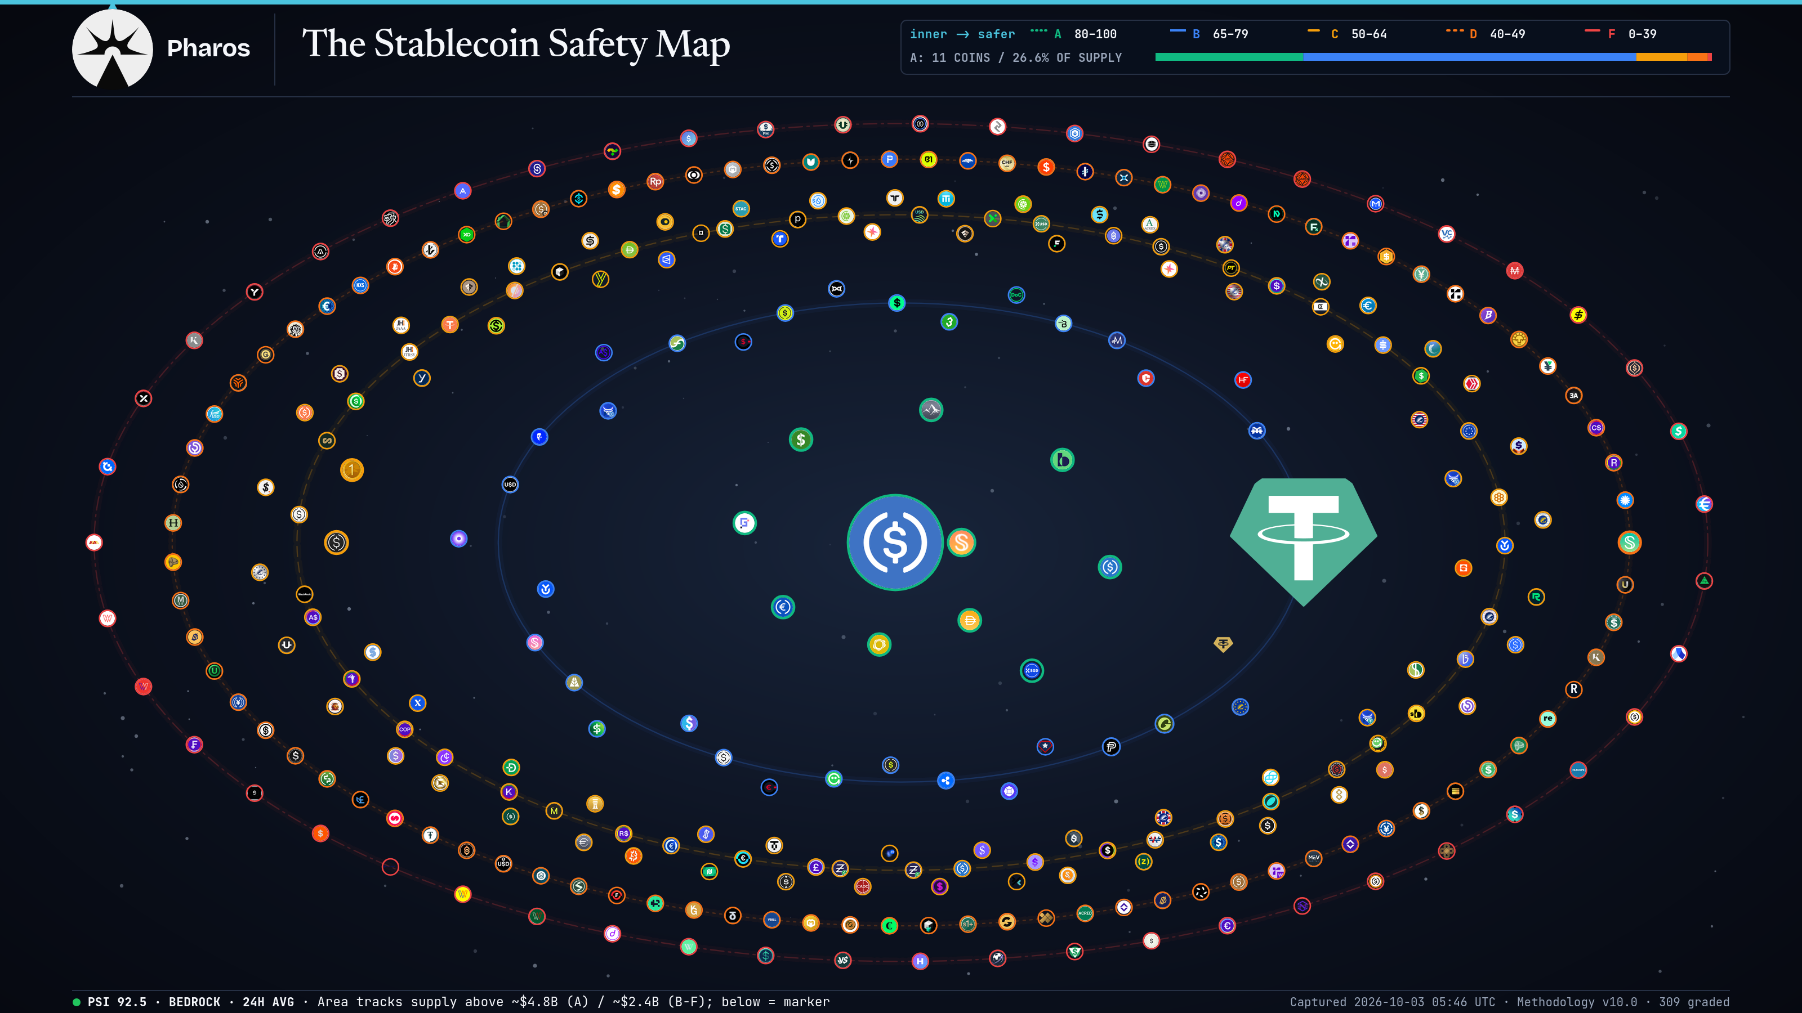Click the '24H AVG' label
This screenshot has width=1802, height=1013.
click(x=268, y=1002)
